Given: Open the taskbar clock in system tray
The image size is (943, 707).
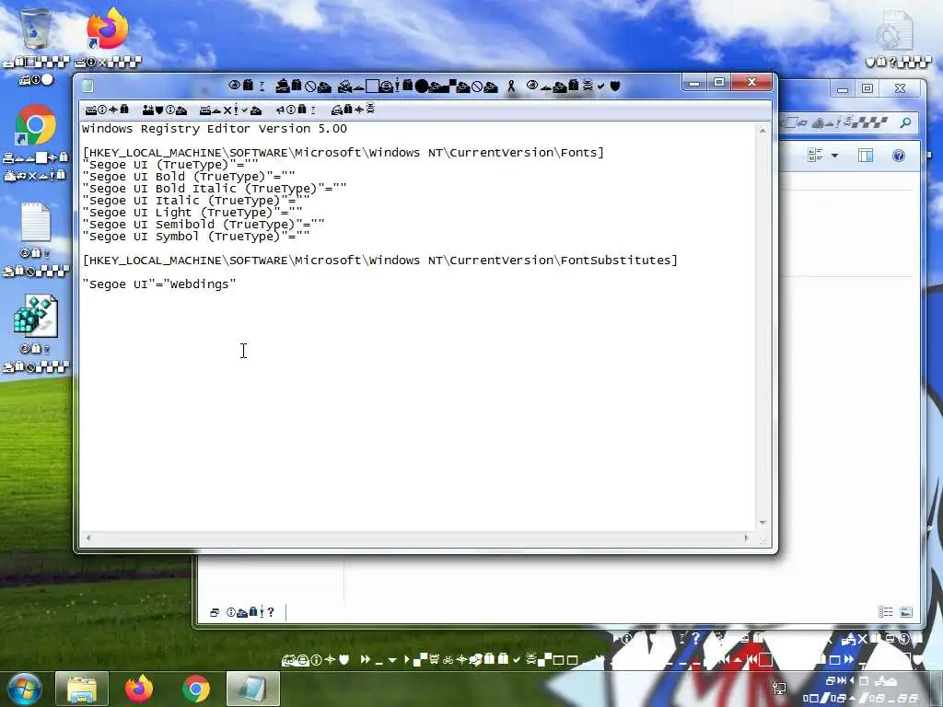Looking at the screenshot, I should (861, 690).
